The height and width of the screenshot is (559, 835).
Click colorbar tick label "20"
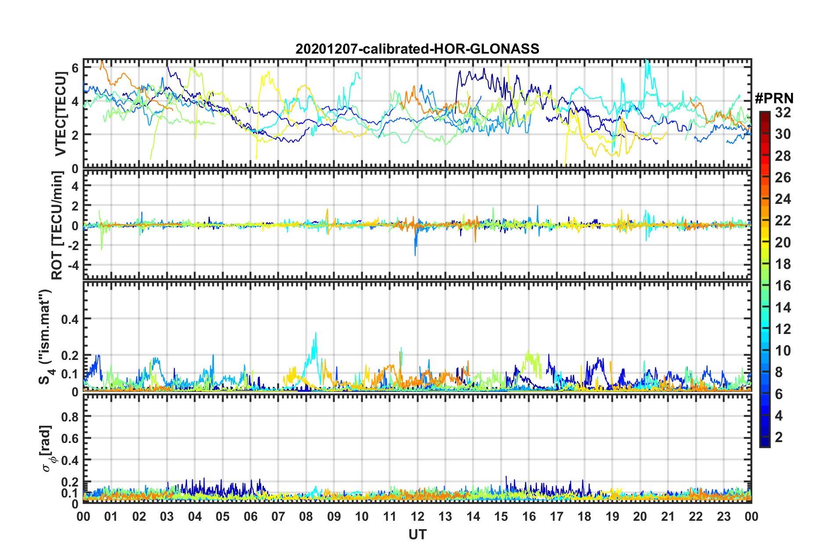(x=783, y=243)
